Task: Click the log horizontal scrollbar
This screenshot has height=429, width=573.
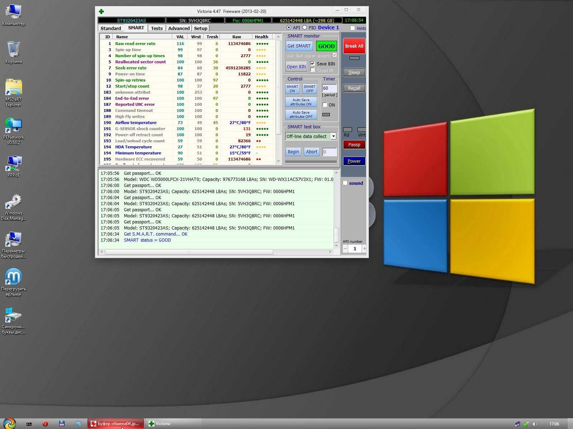Action: point(189,252)
